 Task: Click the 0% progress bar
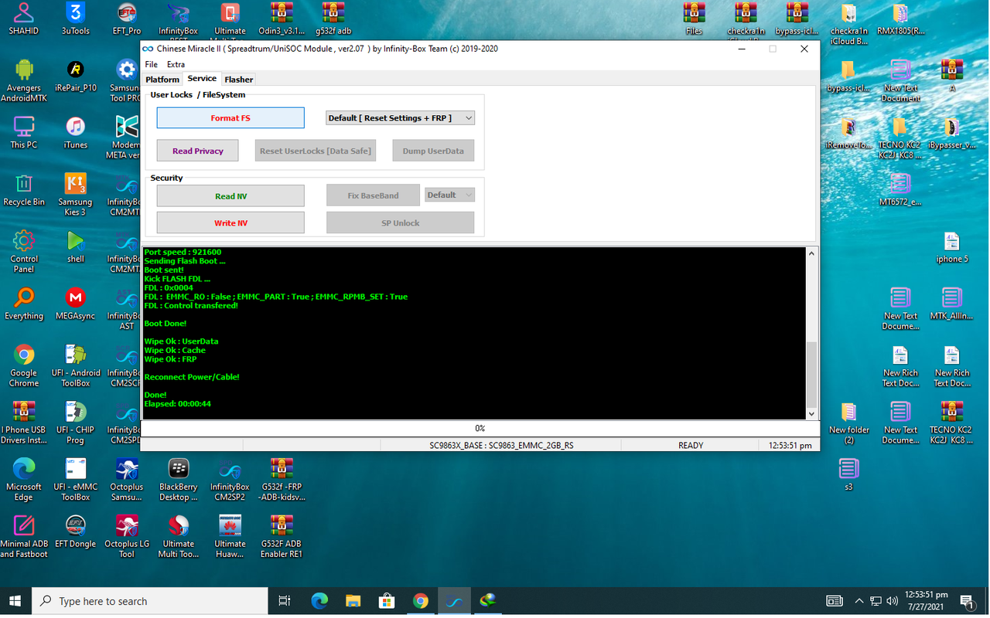[x=480, y=428]
